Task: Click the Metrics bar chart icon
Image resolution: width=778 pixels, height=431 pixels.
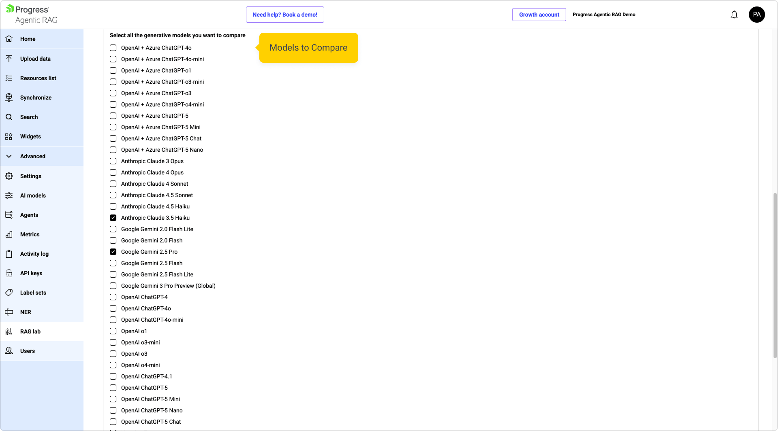Action: 9,234
